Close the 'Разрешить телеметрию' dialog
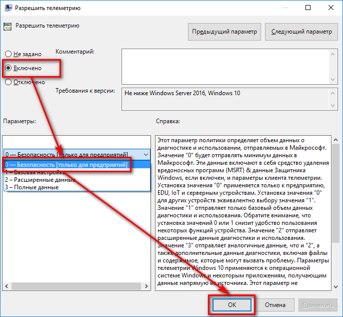Viewport: 343px width, 317px height. coord(331,8)
